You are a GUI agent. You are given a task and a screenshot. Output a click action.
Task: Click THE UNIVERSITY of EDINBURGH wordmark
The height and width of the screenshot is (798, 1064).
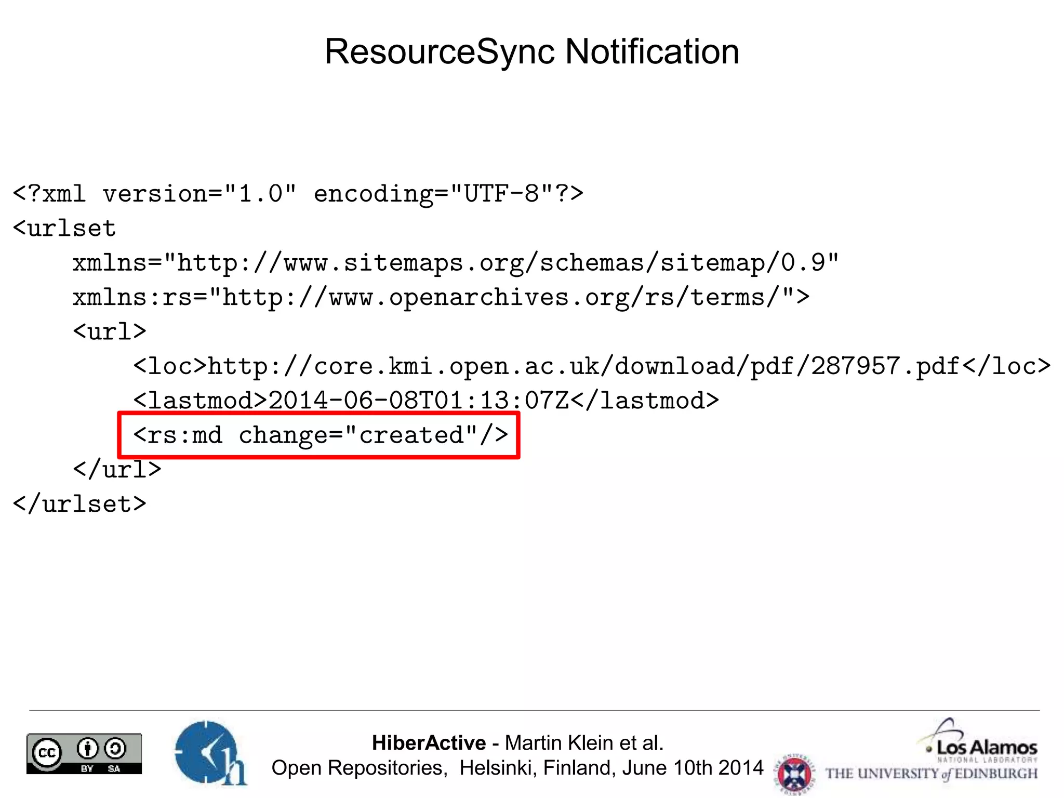pyautogui.click(x=932, y=774)
